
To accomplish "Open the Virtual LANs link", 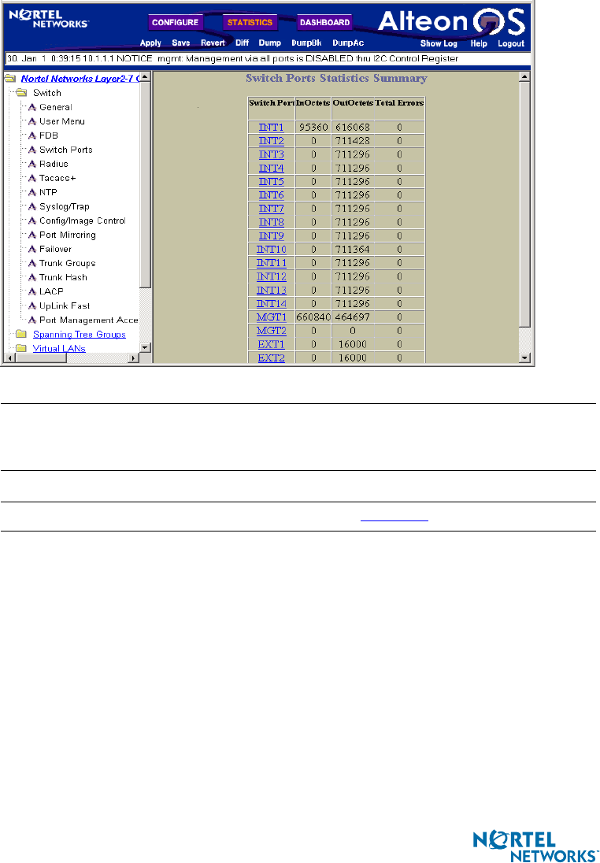I will 59,349.
